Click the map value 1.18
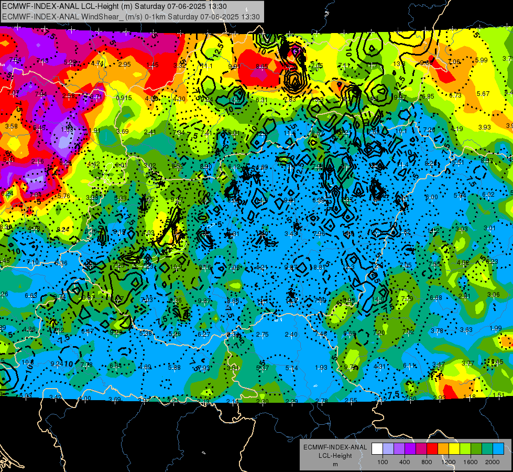 click(x=469, y=396)
